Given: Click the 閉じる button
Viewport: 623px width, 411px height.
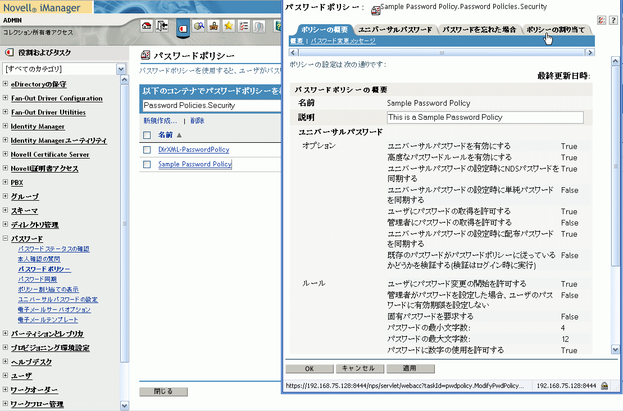Looking at the screenshot, I should 163,391.
